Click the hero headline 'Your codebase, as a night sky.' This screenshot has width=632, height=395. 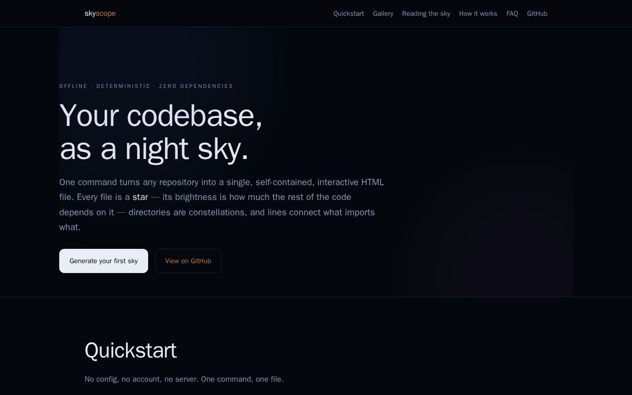click(161, 132)
